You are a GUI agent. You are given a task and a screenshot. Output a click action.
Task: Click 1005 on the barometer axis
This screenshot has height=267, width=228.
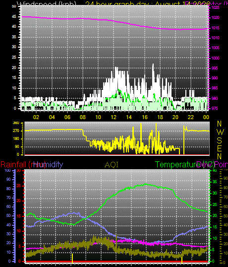pos(216,48)
